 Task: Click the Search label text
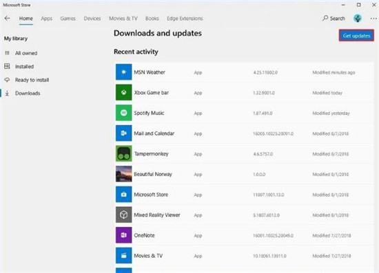click(338, 19)
